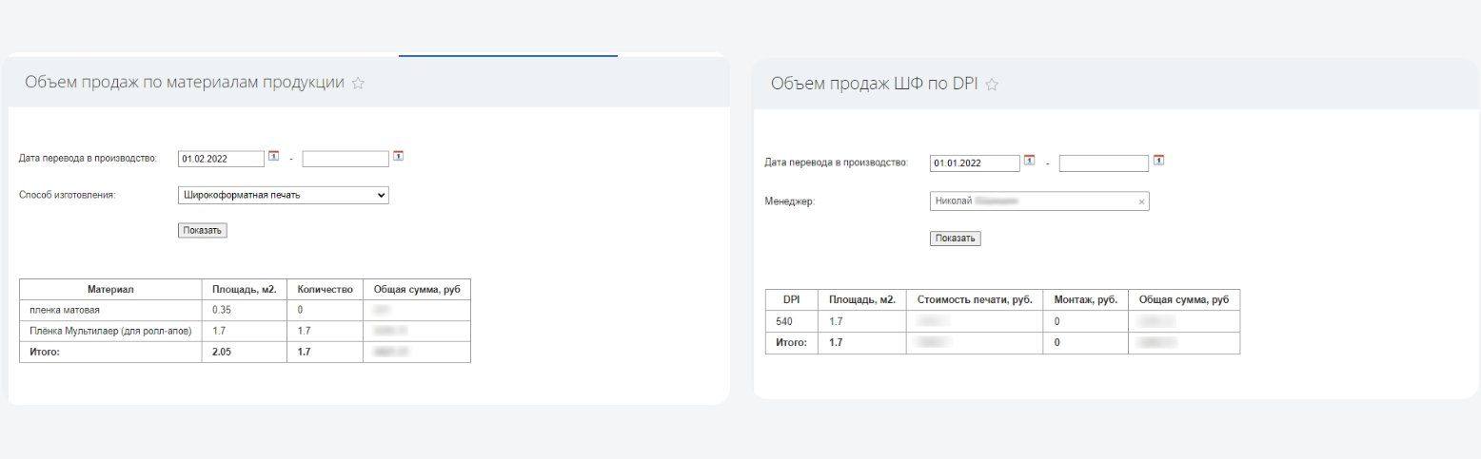The width and height of the screenshot is (1481, 459).
Task: Open the Способ изготовления dropdown
Action: pos(284,195)
